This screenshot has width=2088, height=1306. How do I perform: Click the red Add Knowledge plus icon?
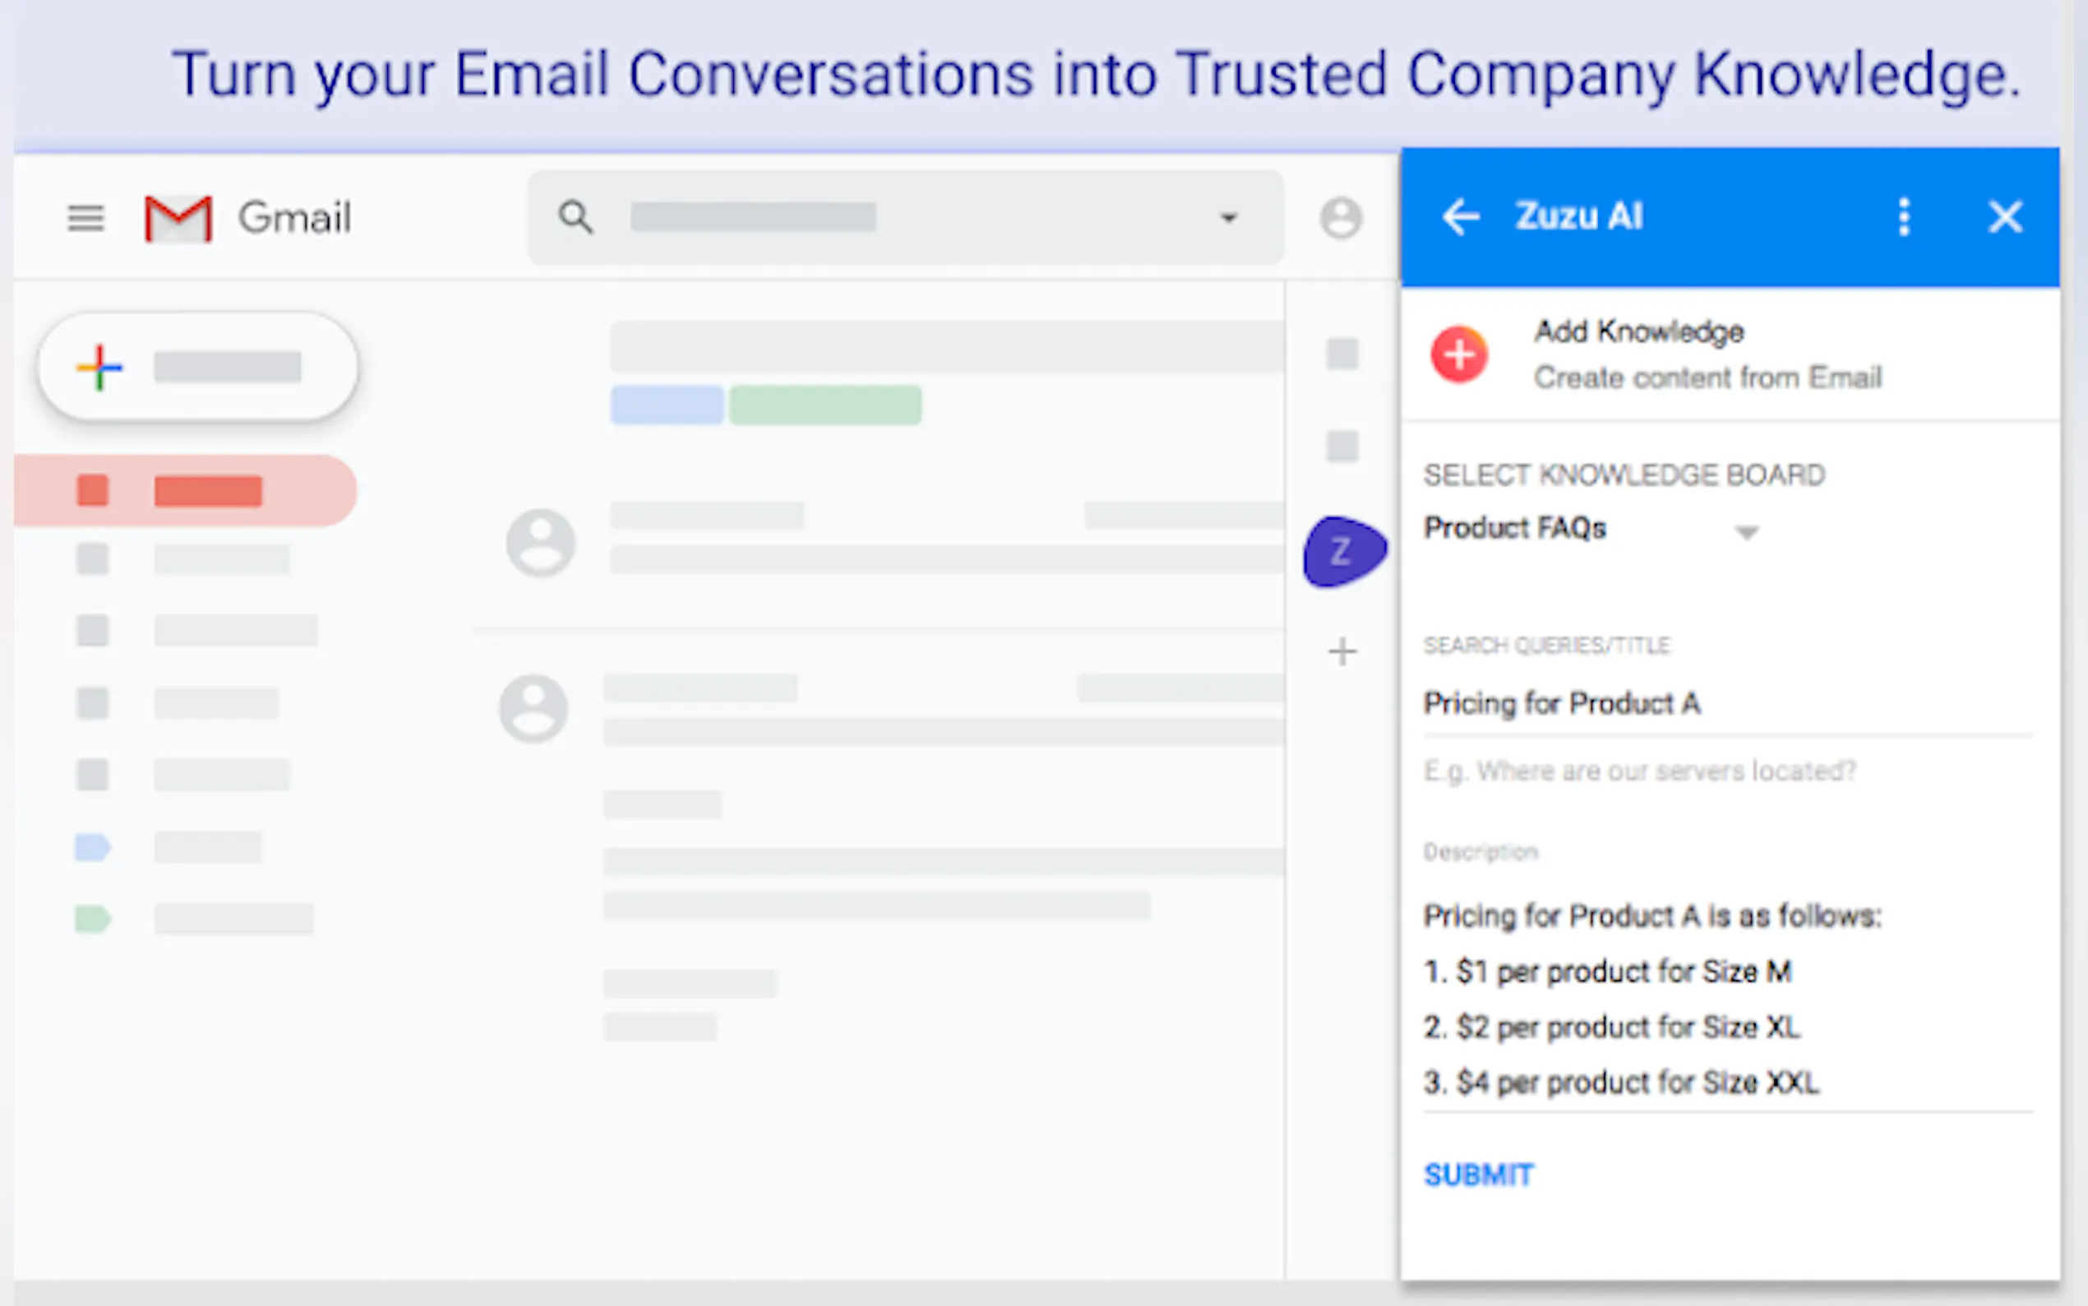point(1459,354)
